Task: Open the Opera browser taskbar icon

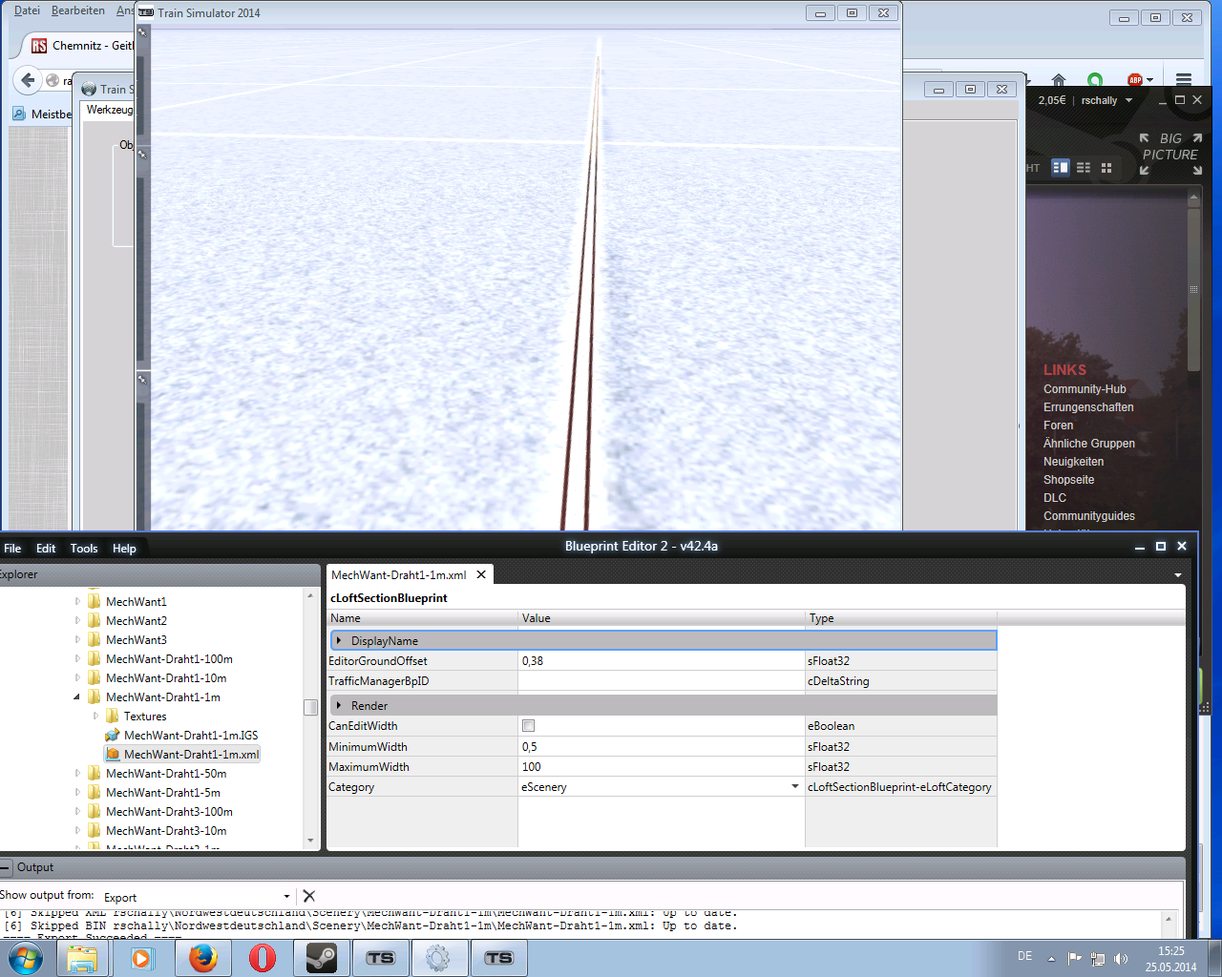Action: click(x=262, y=958)
